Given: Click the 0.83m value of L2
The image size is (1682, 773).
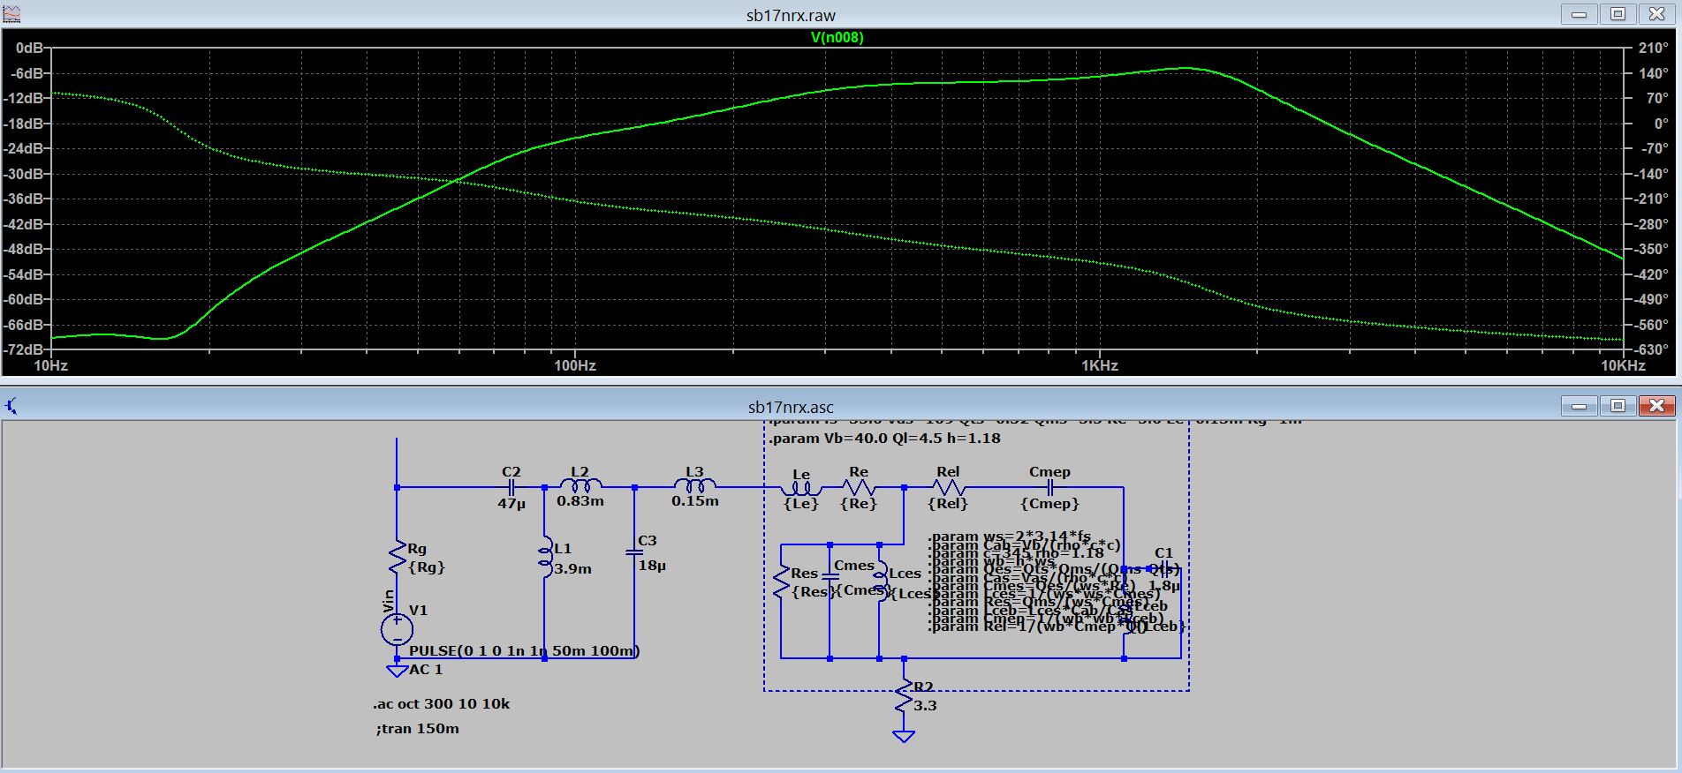Looking at the screenshot, I should (580, 500).
